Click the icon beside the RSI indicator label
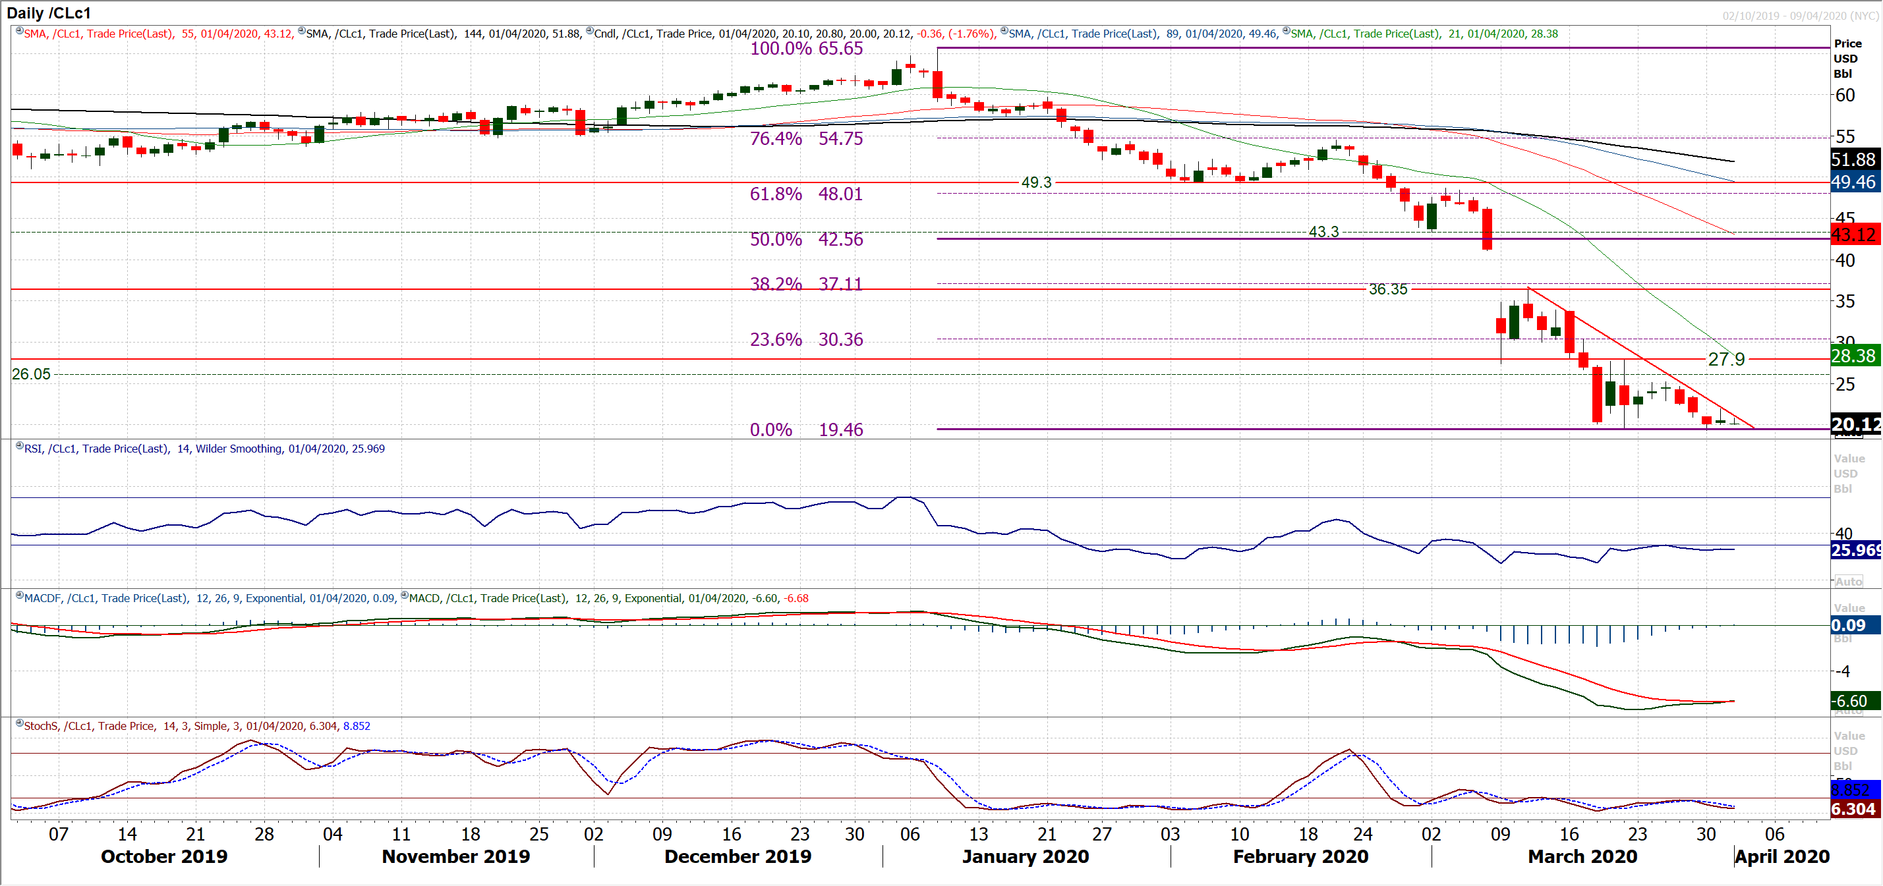This screenshot has width=1883, height=886. pos(20,445)
